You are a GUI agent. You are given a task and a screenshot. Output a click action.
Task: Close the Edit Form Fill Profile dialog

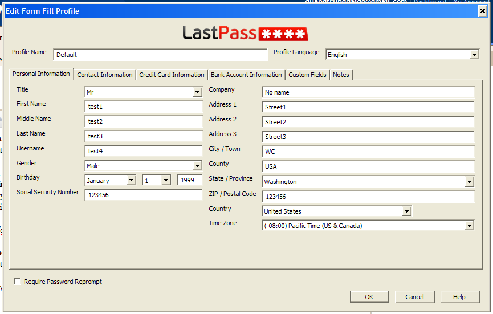[x=483, y=11]
